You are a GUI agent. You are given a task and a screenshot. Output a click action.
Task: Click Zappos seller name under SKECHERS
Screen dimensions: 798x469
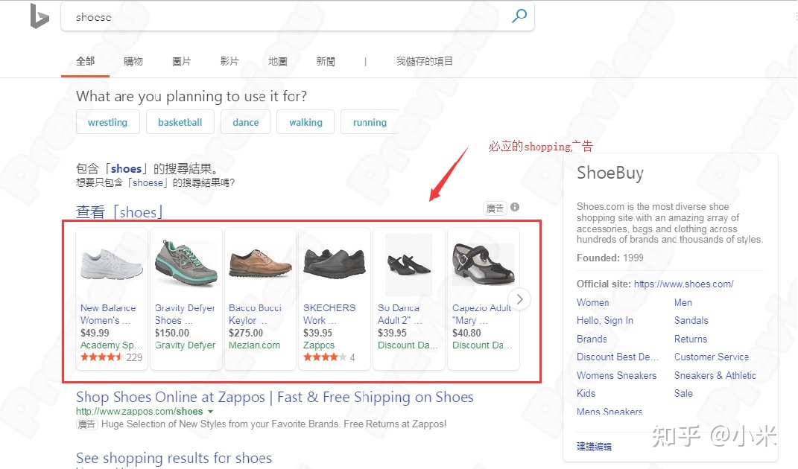coord(319,345)
